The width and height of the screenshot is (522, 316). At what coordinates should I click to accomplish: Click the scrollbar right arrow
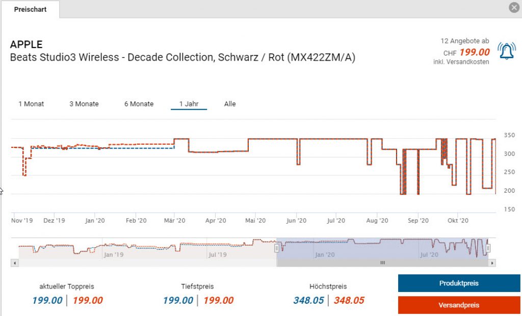(x=492, y=263)
